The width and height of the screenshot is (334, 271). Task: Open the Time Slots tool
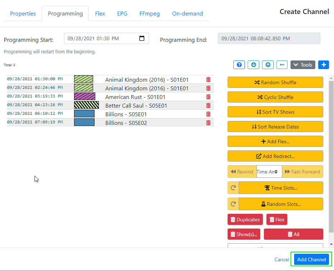click(x=281, y=188)
